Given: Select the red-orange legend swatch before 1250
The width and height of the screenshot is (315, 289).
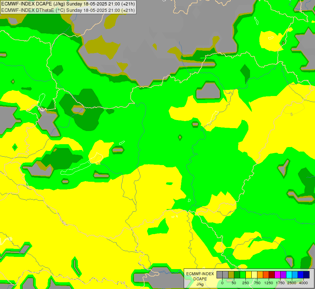Looking at the screenshot, I should (266, 275).
